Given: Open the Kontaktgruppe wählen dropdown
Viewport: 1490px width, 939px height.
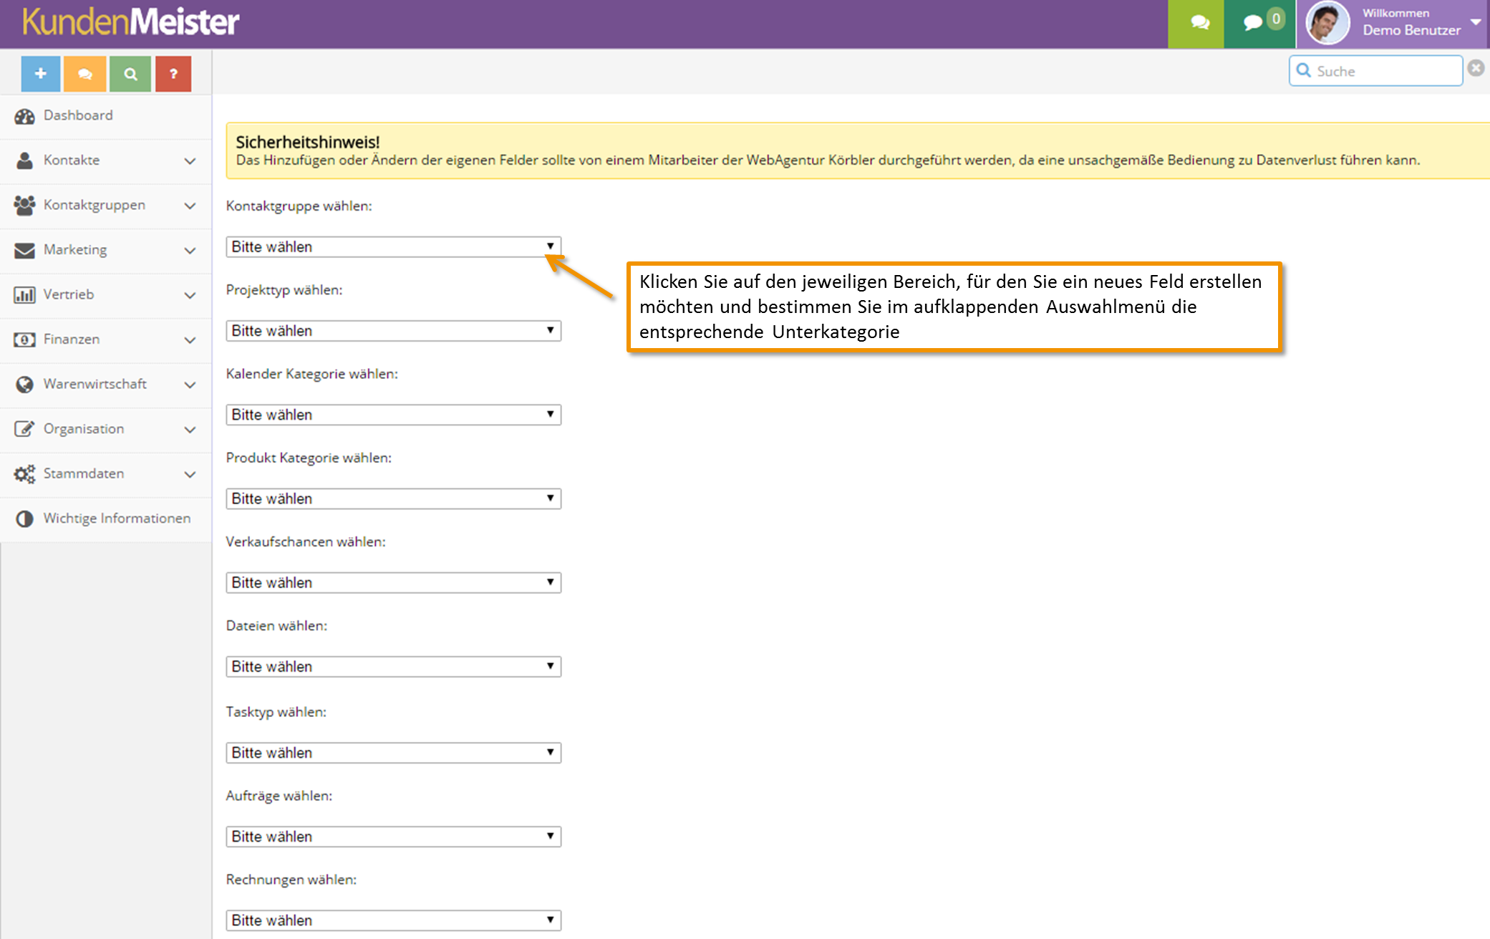Looking at the screenshot, I should click(x=393, y=246).
